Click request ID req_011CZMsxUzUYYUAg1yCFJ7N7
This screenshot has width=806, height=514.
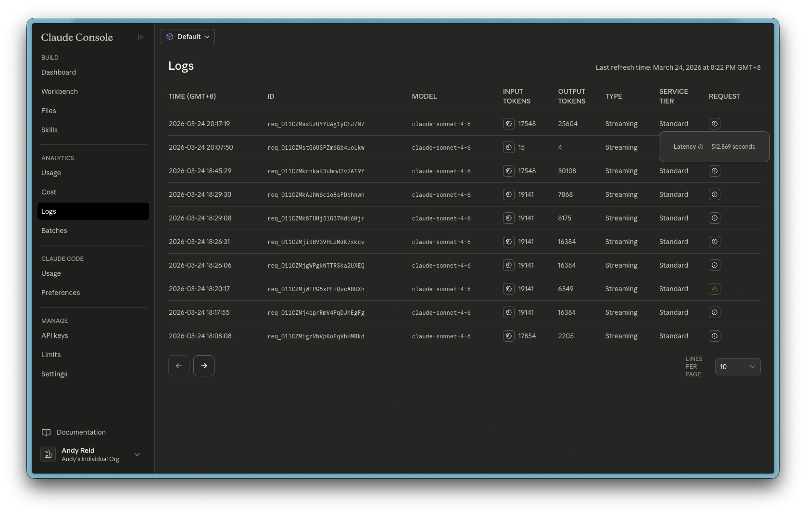pyautogui.click(x=315, y=124)
